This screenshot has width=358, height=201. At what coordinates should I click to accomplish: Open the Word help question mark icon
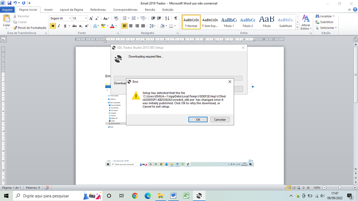[355, 10]
